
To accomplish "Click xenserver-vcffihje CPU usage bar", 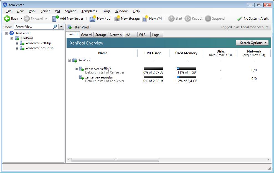I will click(x=153, y=69).
